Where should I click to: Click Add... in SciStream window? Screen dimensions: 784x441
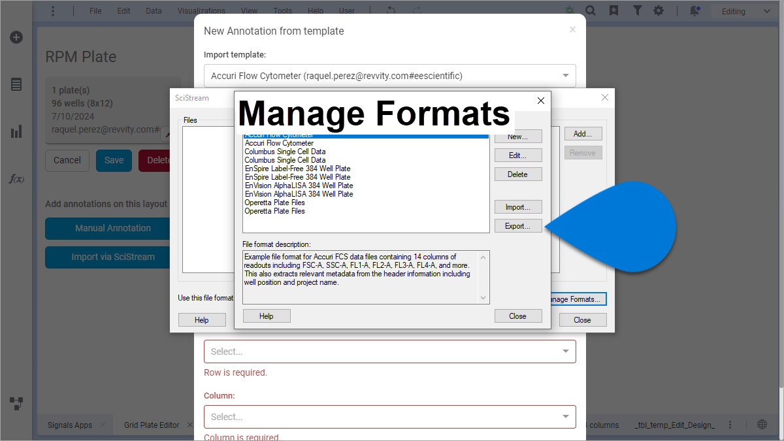click(x=583, y=133)
